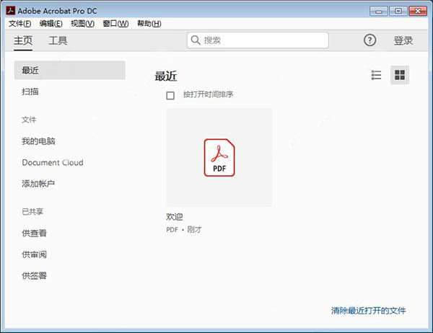
Task: Open 供查看 shared files
Action: click(x=34, y=233)
